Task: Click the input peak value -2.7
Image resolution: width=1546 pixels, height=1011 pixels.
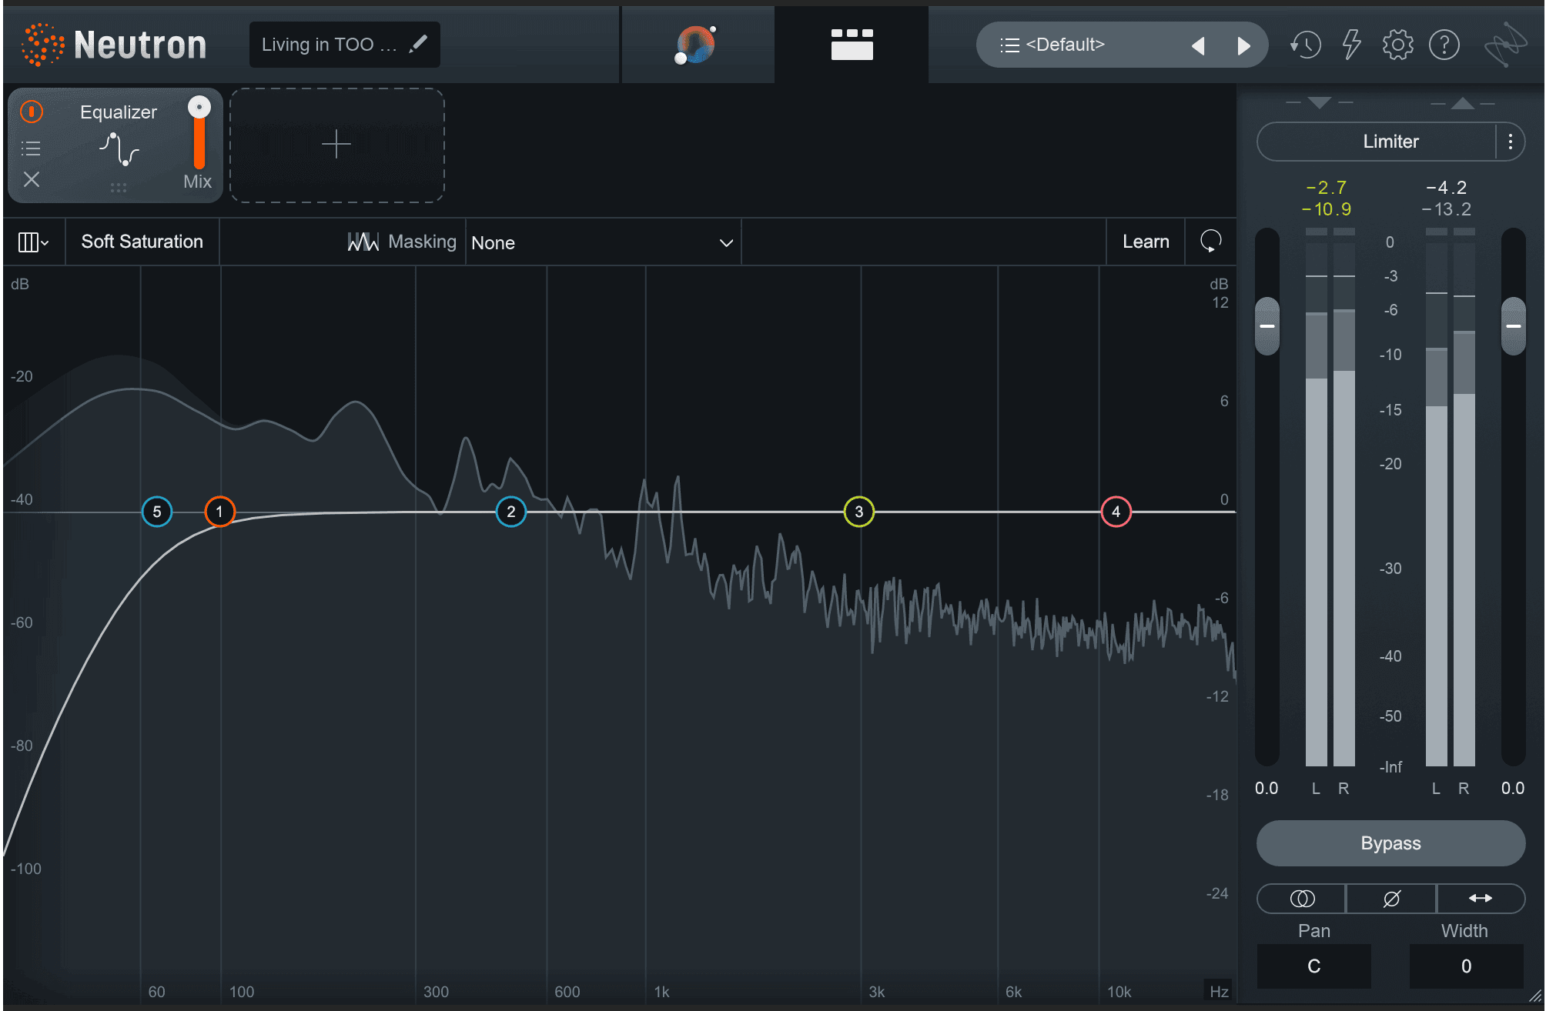Action: pyautogui.click(x=1327, y=188)
